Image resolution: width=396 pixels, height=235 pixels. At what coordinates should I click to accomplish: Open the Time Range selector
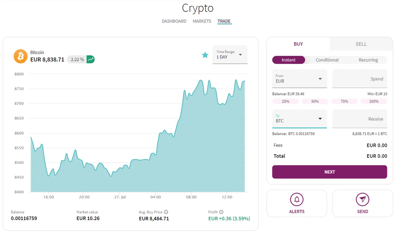tap(230, 55)
